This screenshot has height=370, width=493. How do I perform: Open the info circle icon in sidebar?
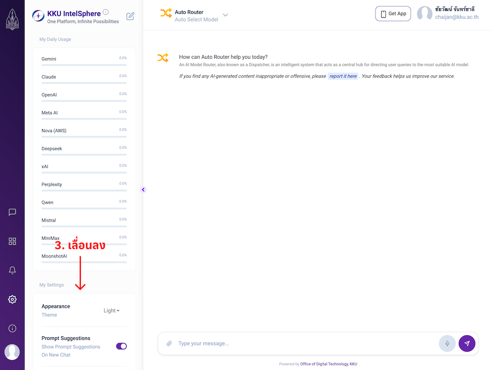coord(12,329)
